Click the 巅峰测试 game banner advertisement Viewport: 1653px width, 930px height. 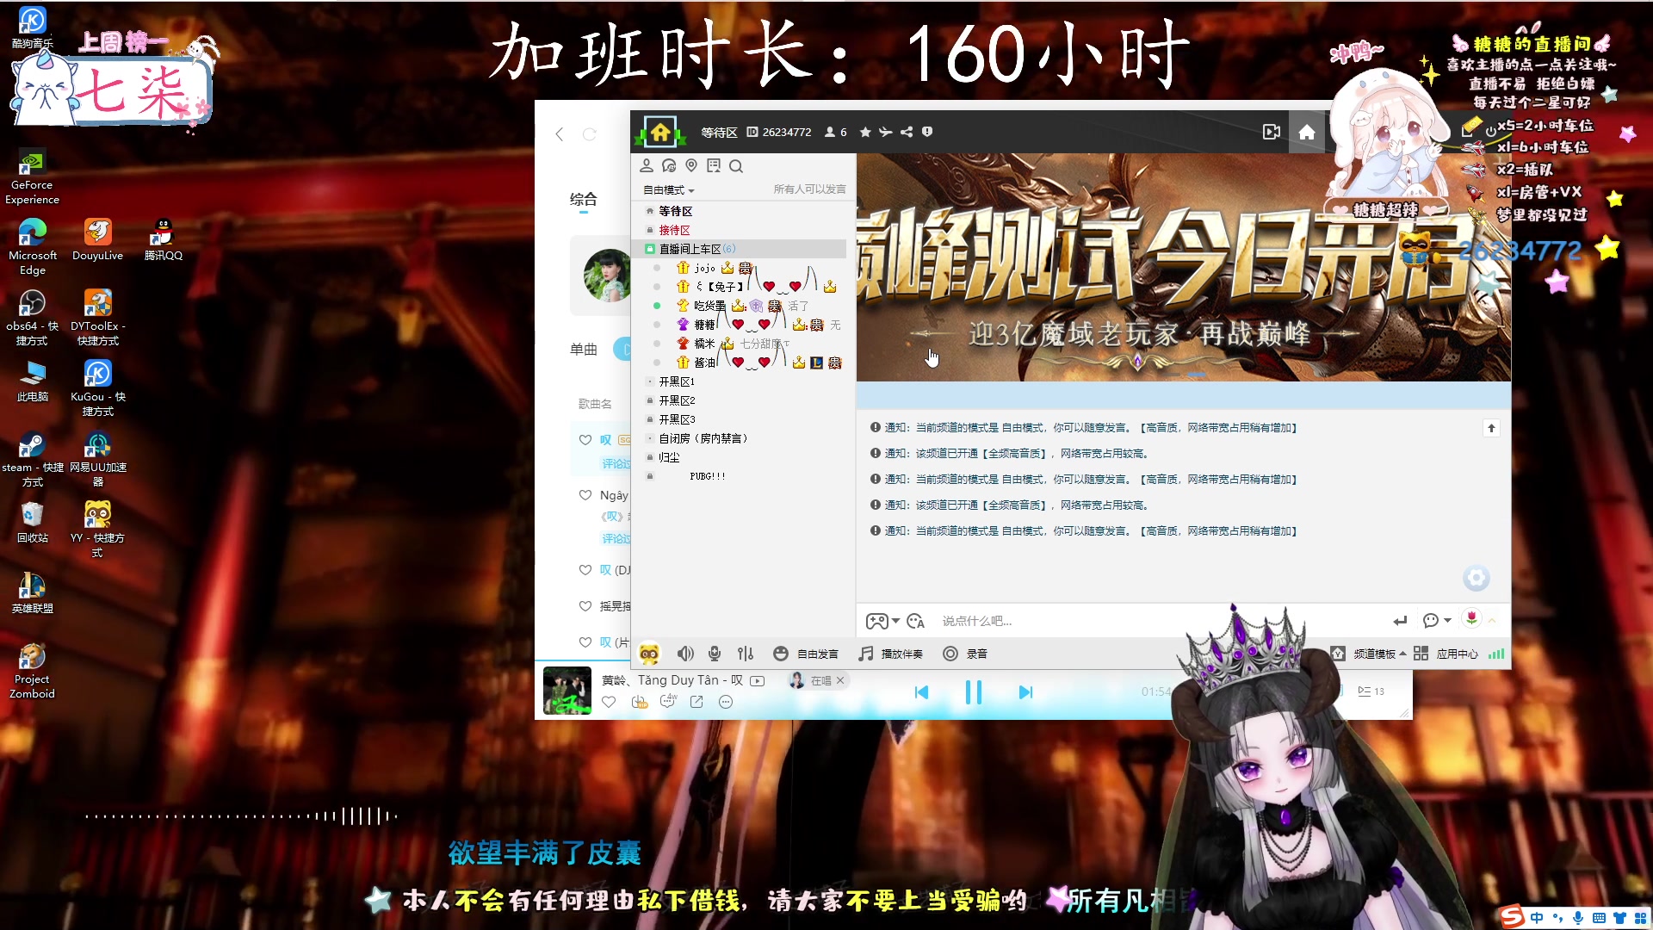[x=1183, y=267]
